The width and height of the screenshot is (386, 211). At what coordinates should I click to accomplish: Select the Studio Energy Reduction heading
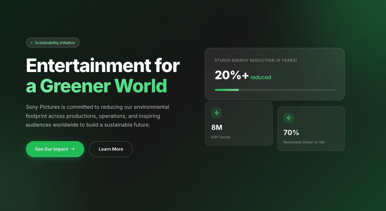256,60
